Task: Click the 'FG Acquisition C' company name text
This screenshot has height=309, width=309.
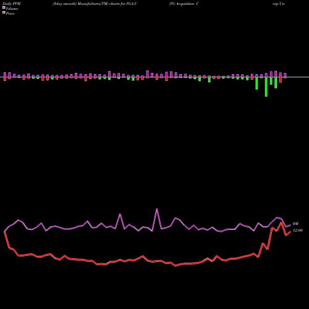Action: click(184, 4)
